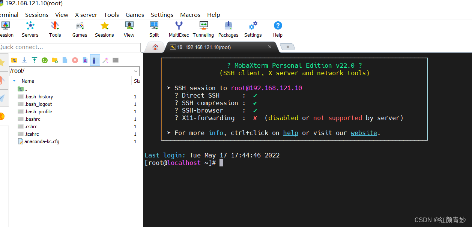This screenshot has width=472, height=227.
Task: Open the Sessions menu
Action: (37, 15)
